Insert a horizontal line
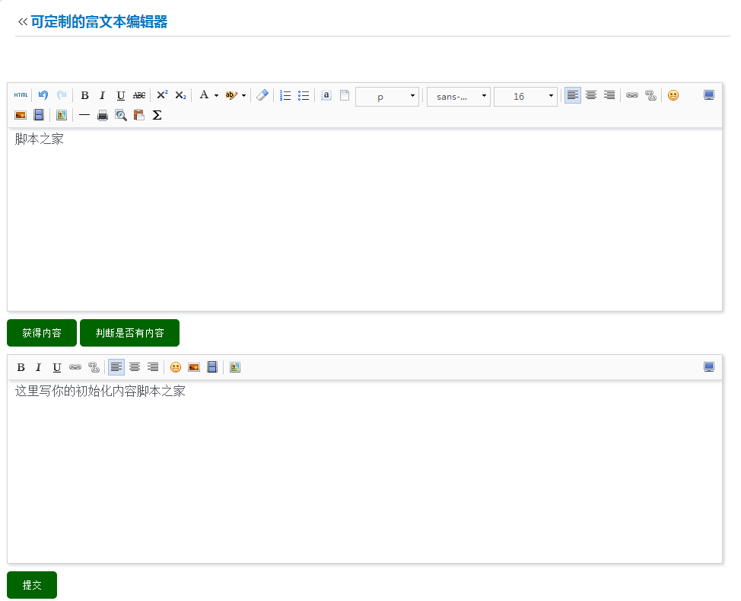Screen dimensions: 741x601 (x=84, y=115)
